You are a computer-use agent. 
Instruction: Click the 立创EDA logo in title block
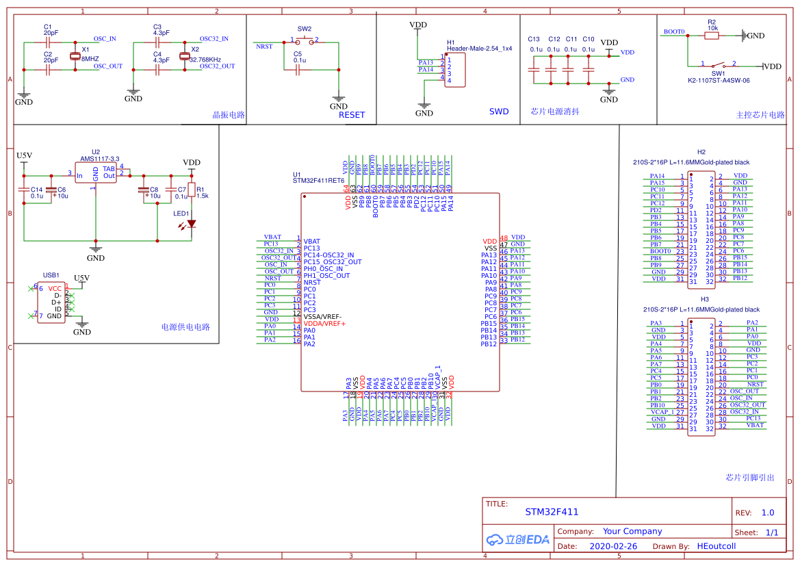pyautogui.click(x=518, y=539)
